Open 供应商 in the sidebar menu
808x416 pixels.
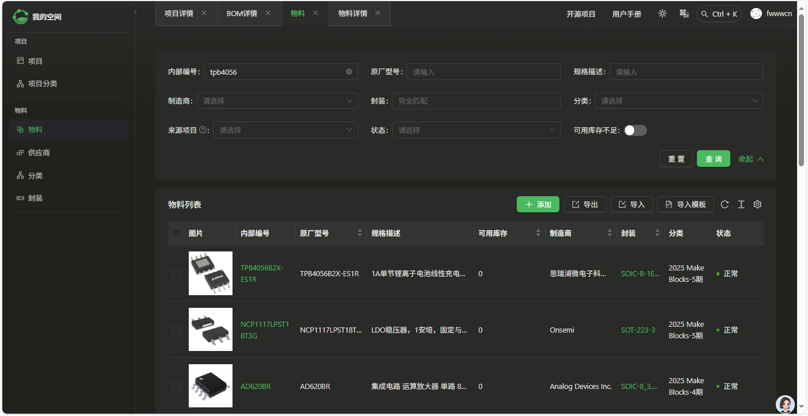pyautogui.click(x=39, y=152)
